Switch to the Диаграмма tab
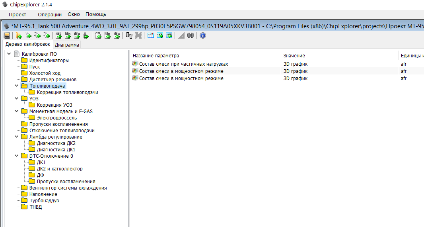The image size is (424, 227). pyautogui.click(x=67, y=45)
